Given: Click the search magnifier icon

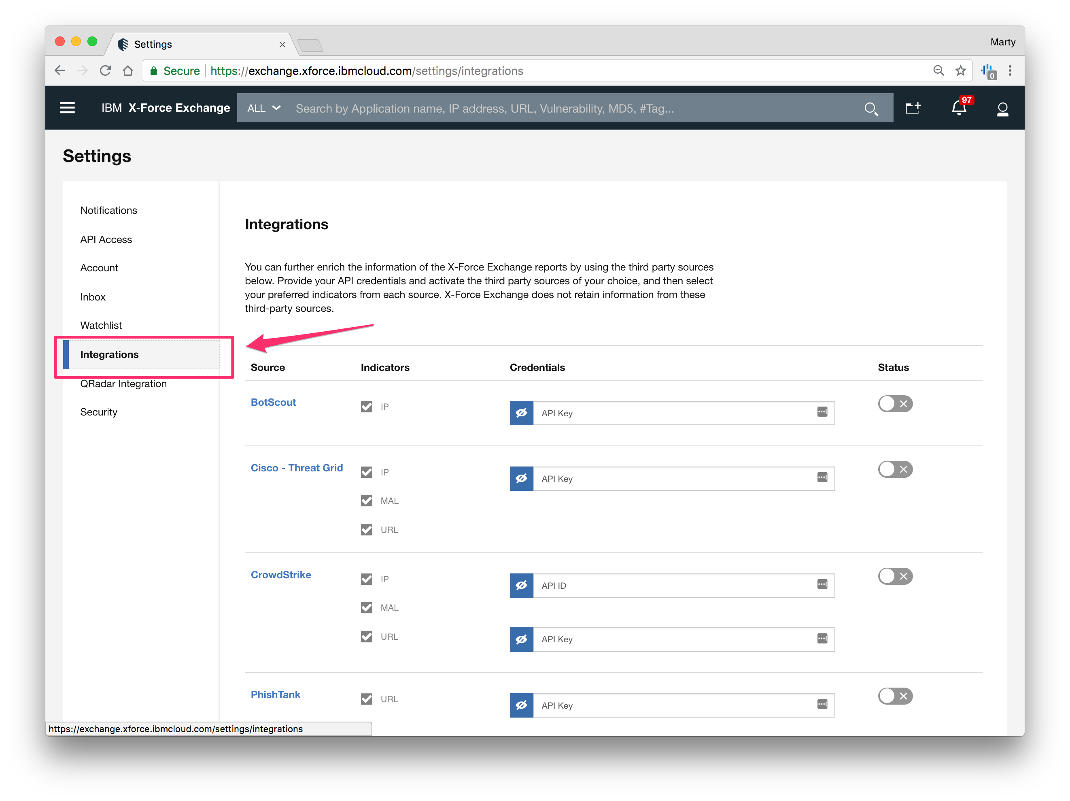Looking at the screenshot, I should pos(871,109).
